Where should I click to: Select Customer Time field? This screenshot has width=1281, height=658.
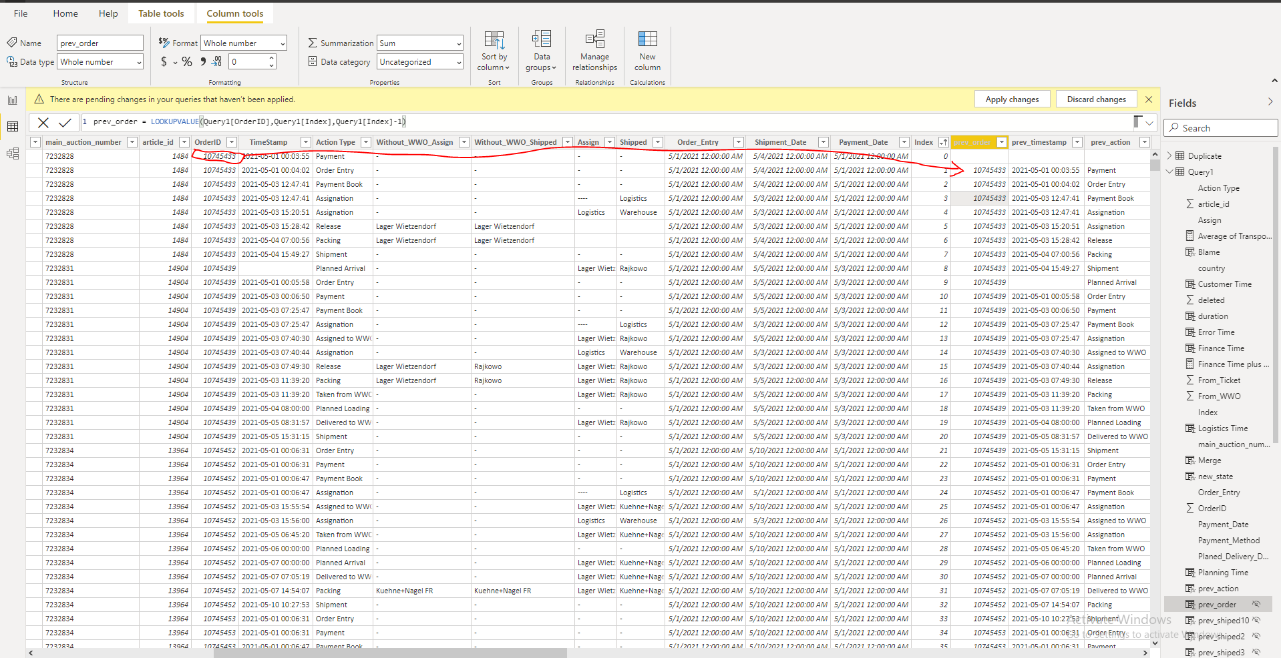pyautogui.click(x=1225, y=284)
